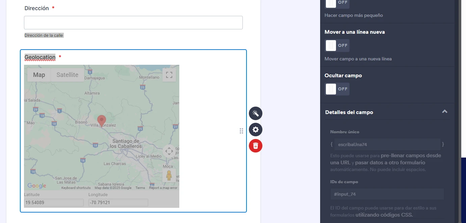
Task: Enable Mover a una línea nueva
Action: click(x=337, y=45)
